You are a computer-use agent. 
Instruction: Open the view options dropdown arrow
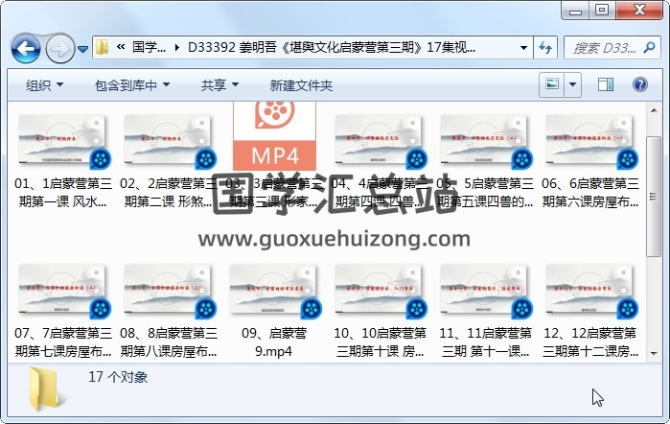point(572,84)
